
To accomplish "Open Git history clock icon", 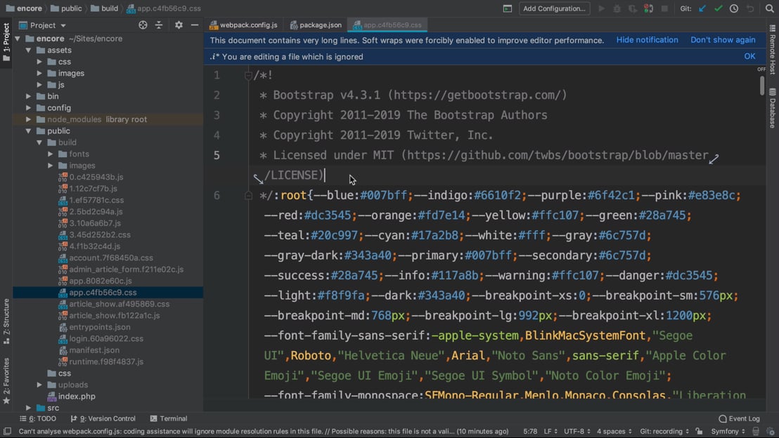I will pos(734,8).
